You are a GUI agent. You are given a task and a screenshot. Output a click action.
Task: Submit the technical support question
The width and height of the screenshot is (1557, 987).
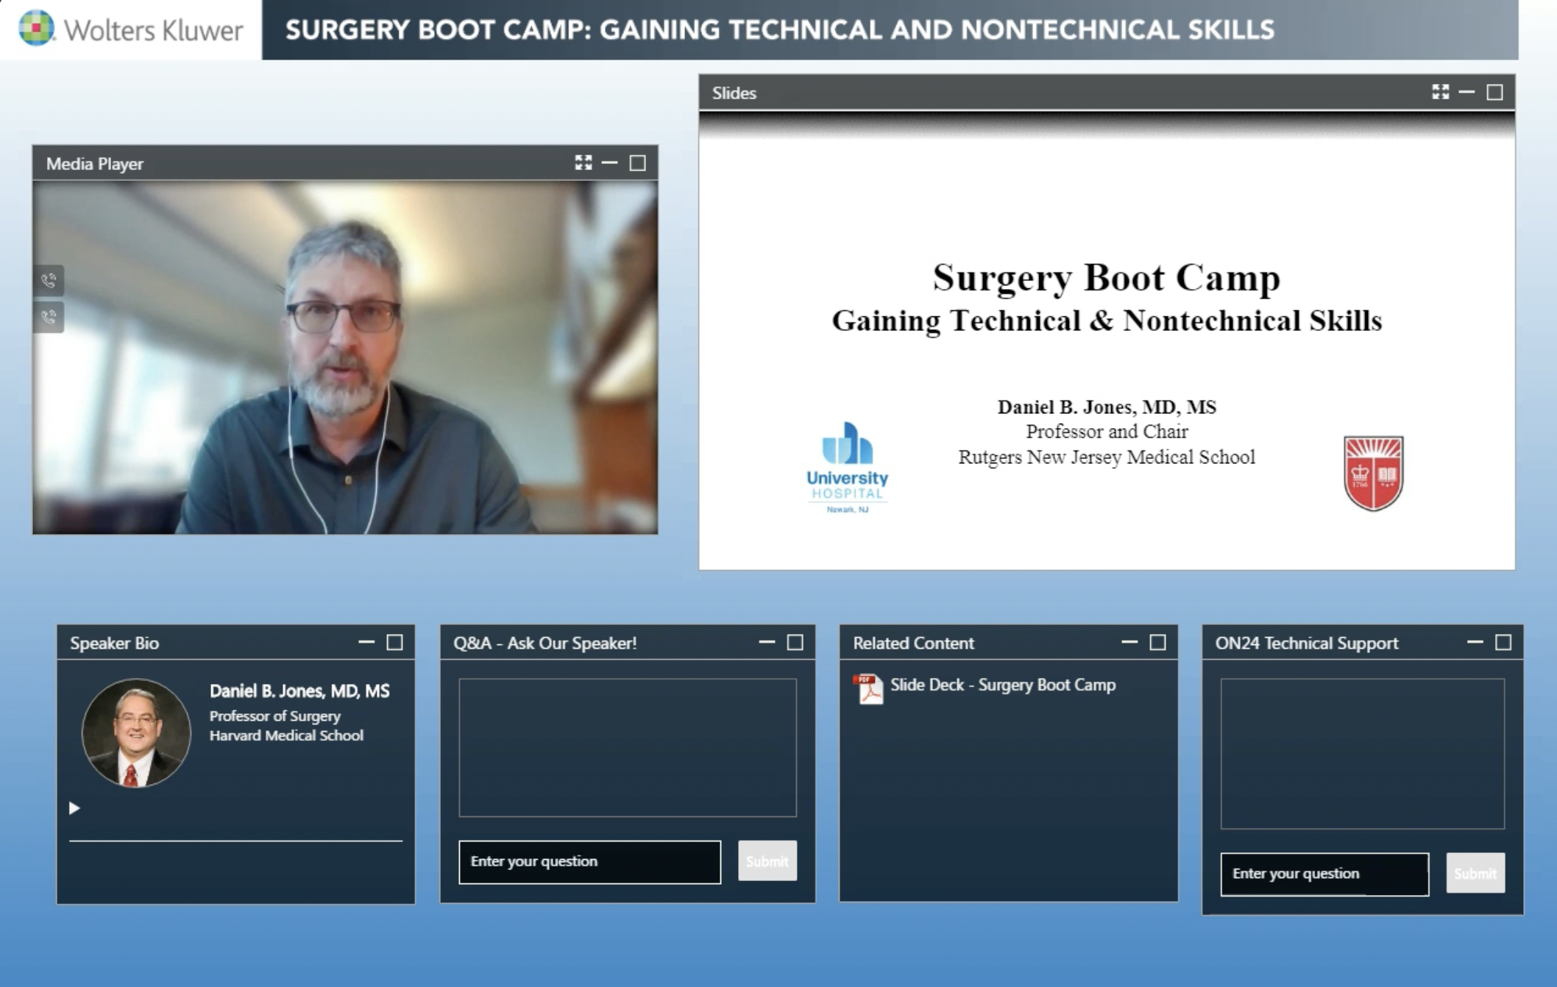tap(1475, 873)
